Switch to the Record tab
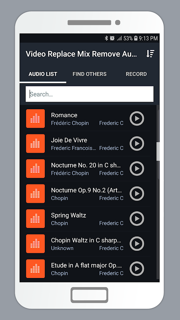Image resolution: width=180 pixels, height=320 pixels. point(136,74)
